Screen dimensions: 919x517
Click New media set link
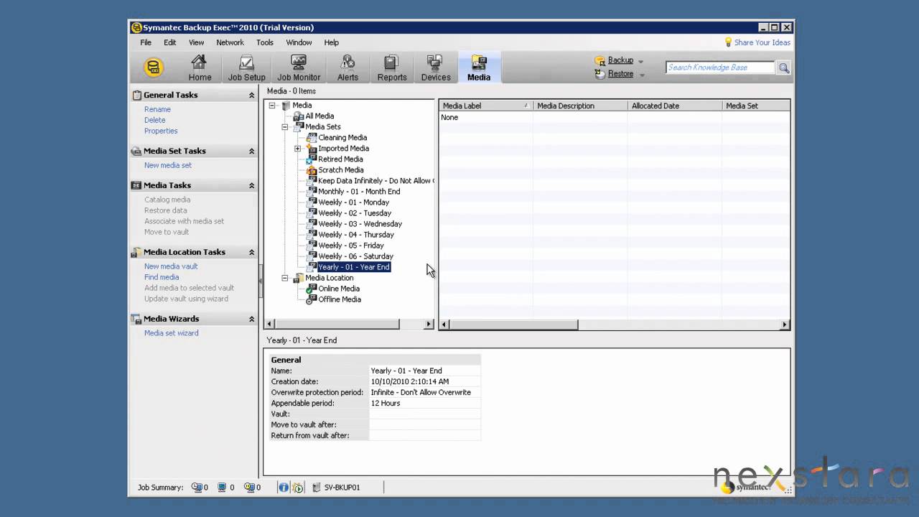point(168,165)
